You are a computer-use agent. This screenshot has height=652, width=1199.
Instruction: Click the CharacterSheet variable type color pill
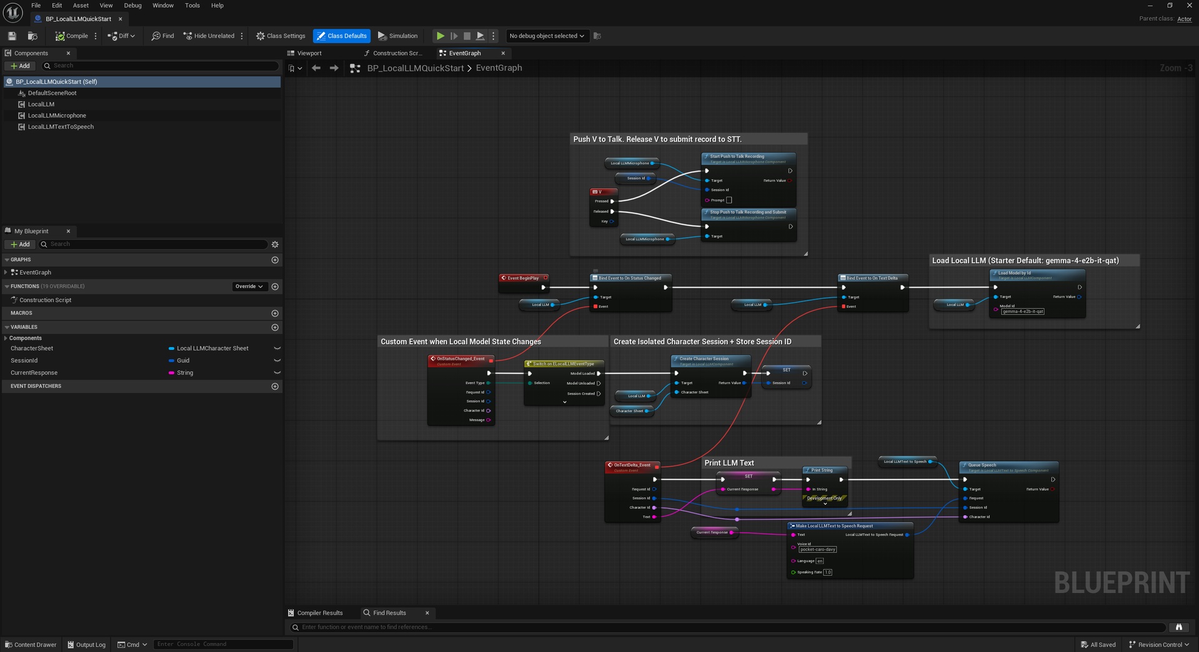(x=171, y=348)
